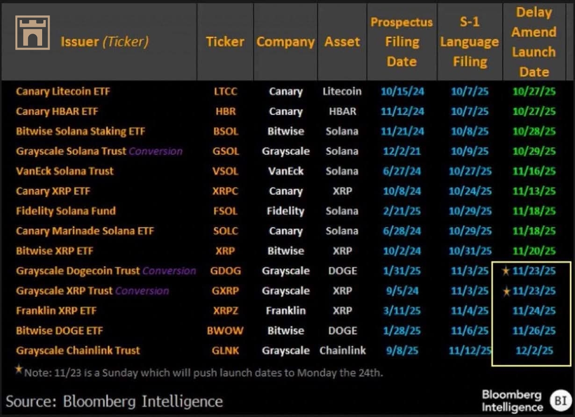The height and width of the screenshot is (417, 575).
Task: Click the star next to Grayscale Dogecoin date
Action: click(504, 271)
